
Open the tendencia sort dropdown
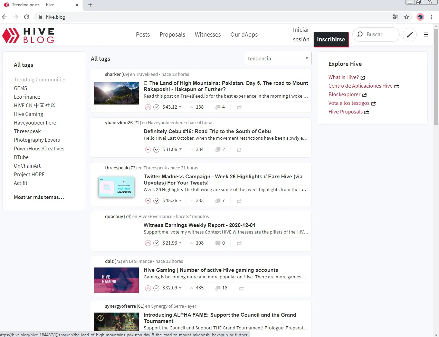(x=278, y=58)
